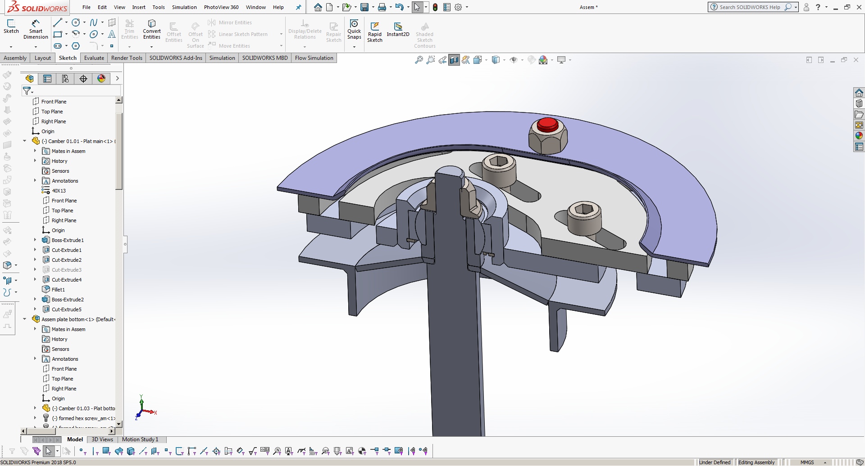This screenshot has width=865, height=466.
Task: Expand the Boss-Extrude1 feature node
Action: tap(35, 240)
